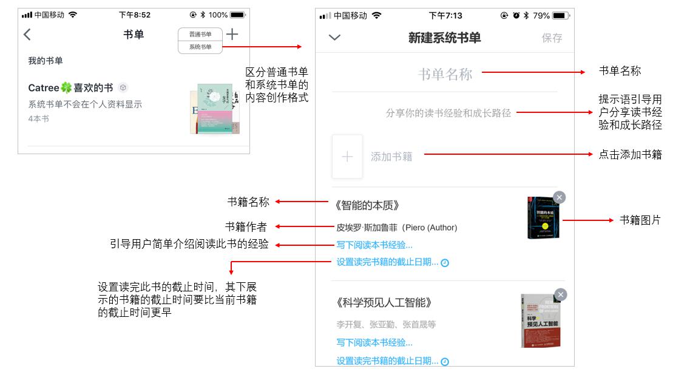
Task: Tap author 皮埃罗·斯加鲁菲 line
Action: (396, 228)
